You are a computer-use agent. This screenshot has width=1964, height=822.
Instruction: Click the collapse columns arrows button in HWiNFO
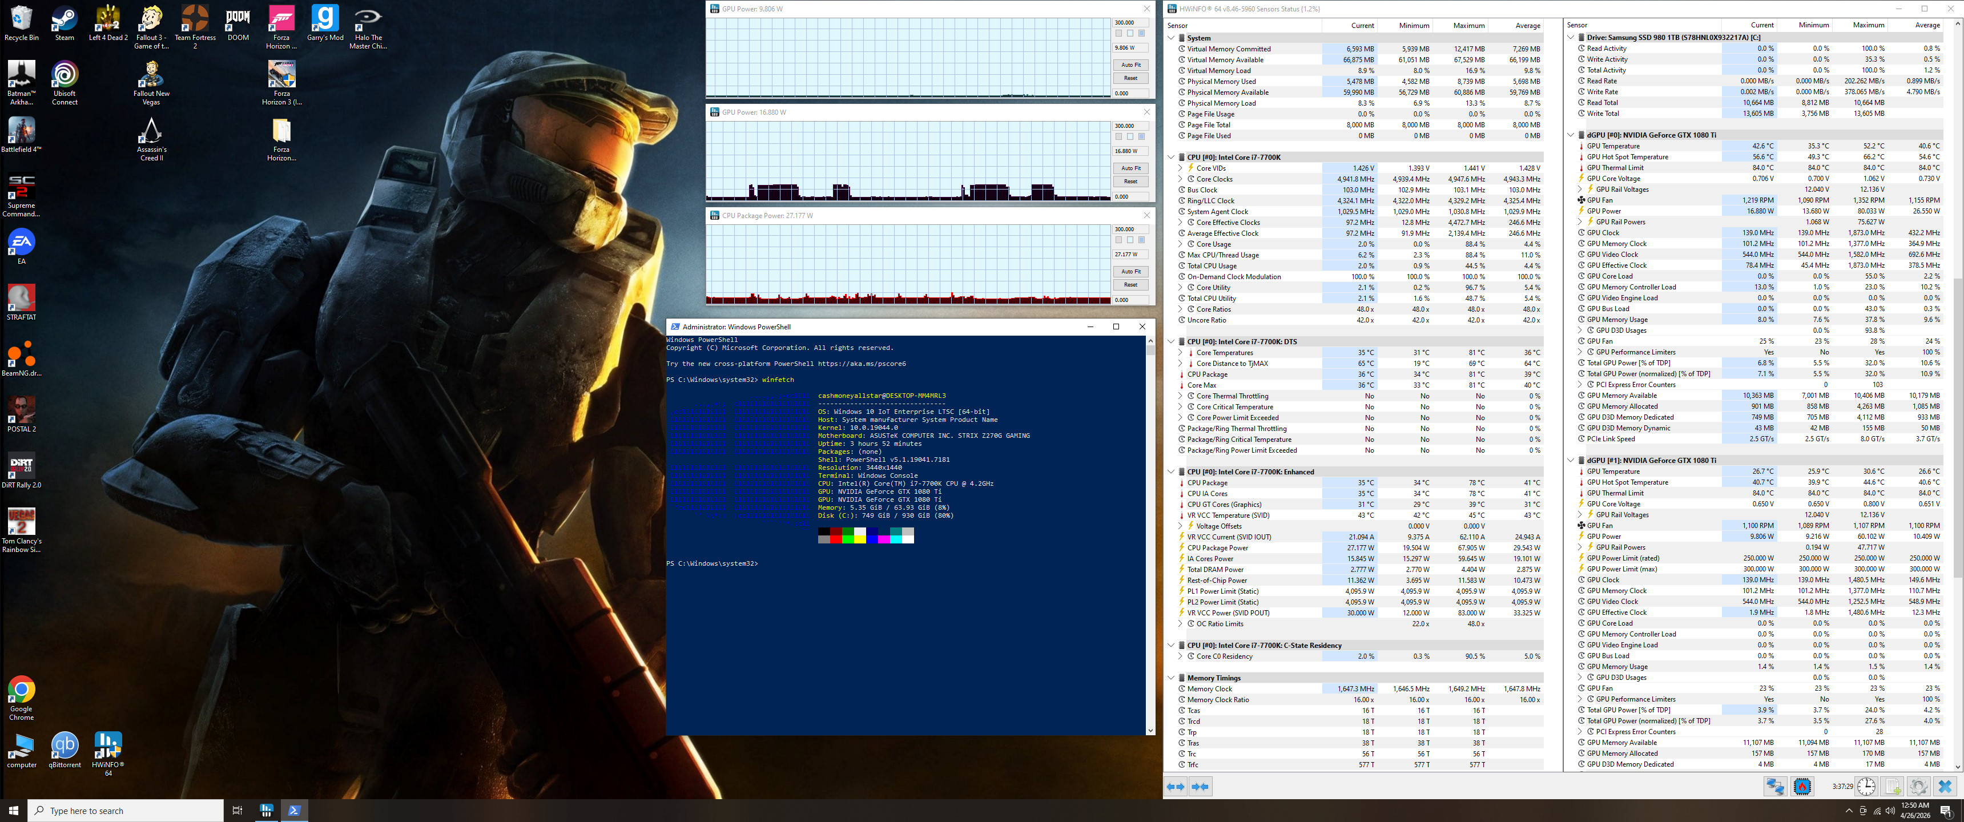click(1200, 786)
